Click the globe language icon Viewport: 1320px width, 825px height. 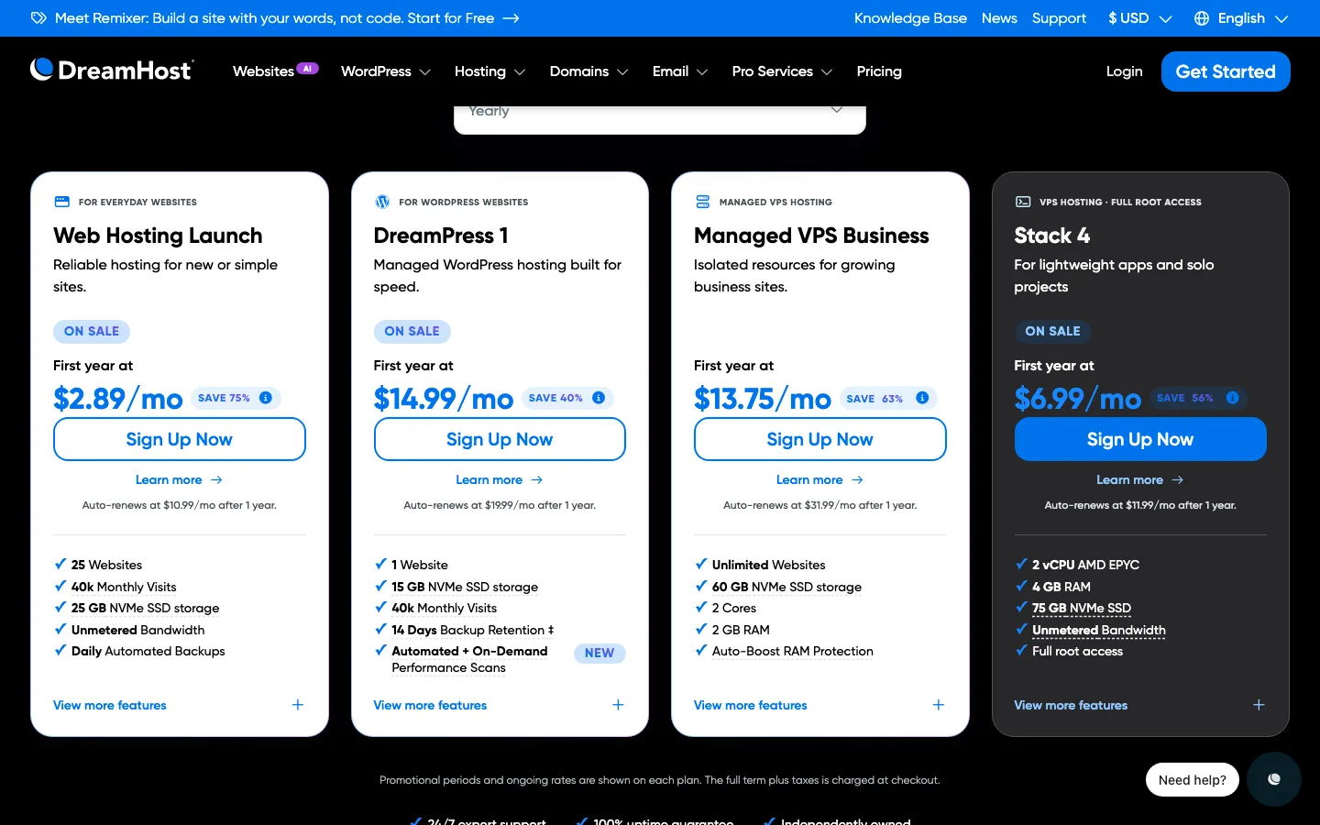tap(1202, 18)
